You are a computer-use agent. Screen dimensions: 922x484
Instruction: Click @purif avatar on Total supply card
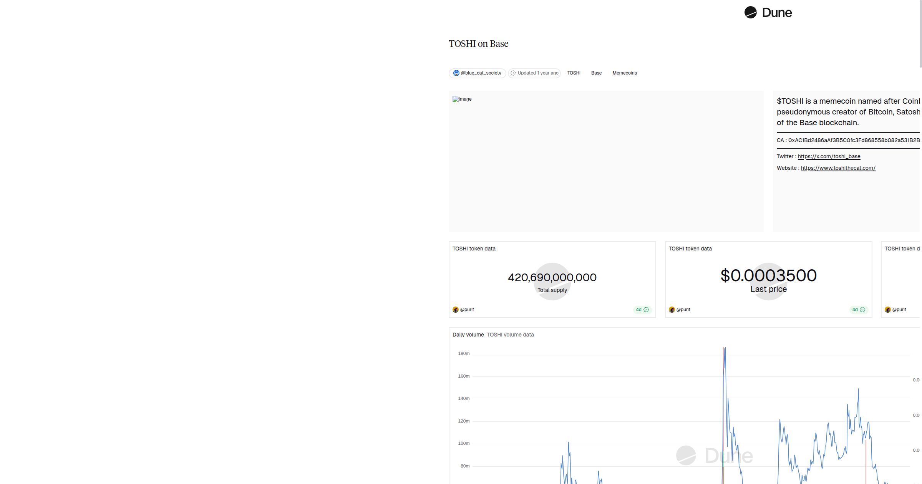456,310
